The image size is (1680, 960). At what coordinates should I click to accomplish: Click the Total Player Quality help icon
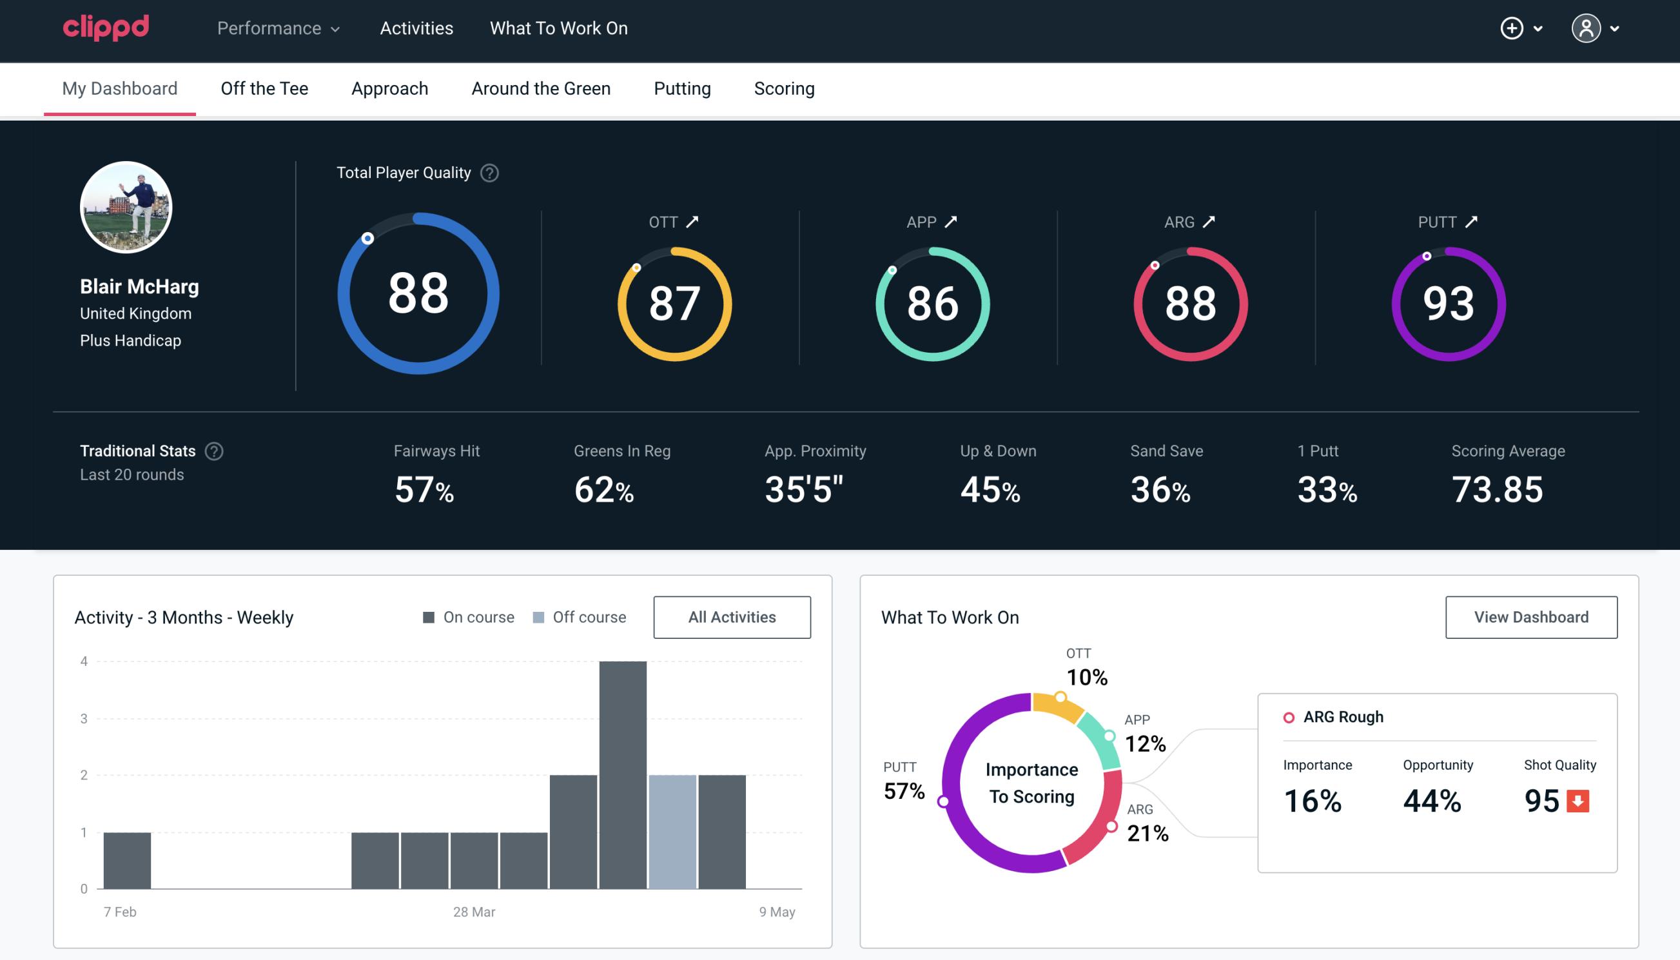pos(488,173)
